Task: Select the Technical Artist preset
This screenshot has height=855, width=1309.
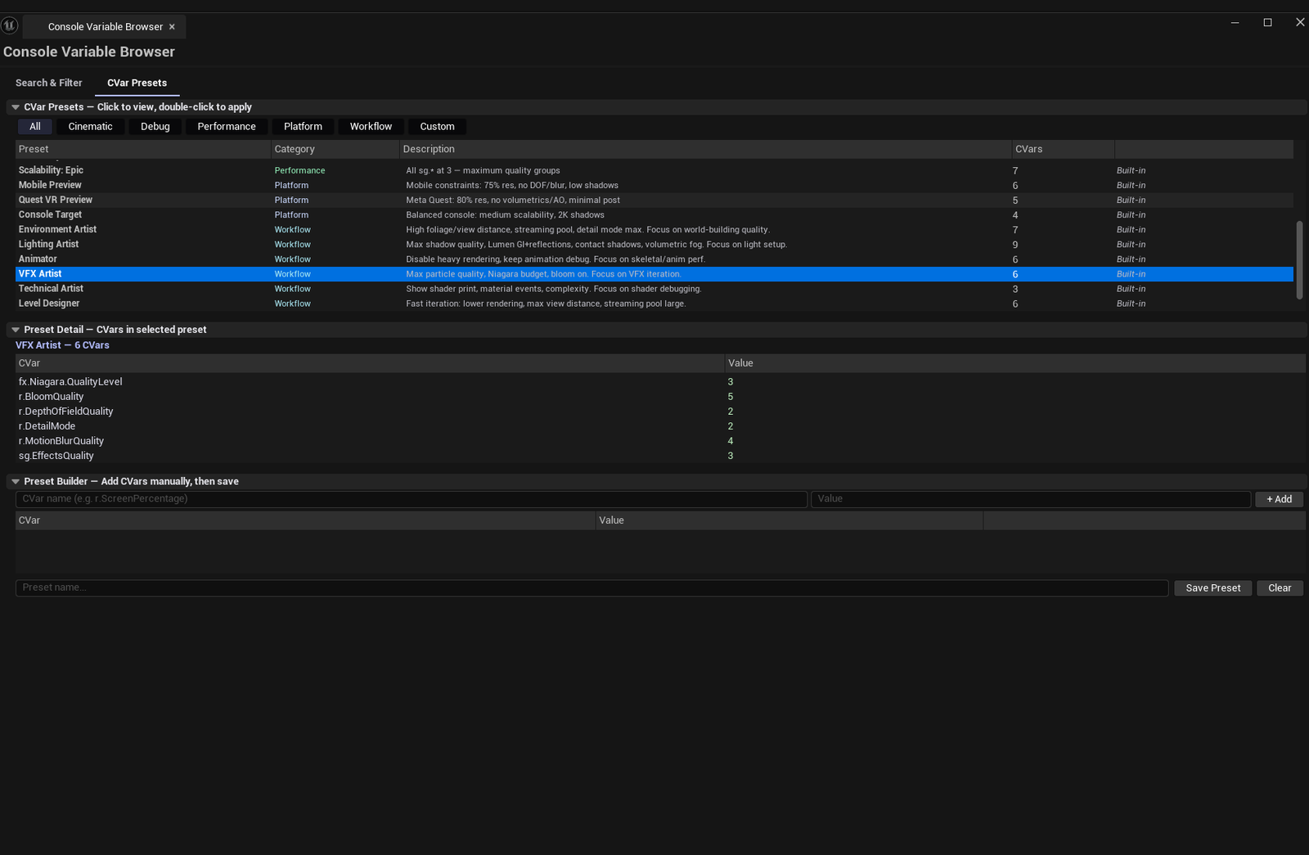Action: click(x=654, y=289)
